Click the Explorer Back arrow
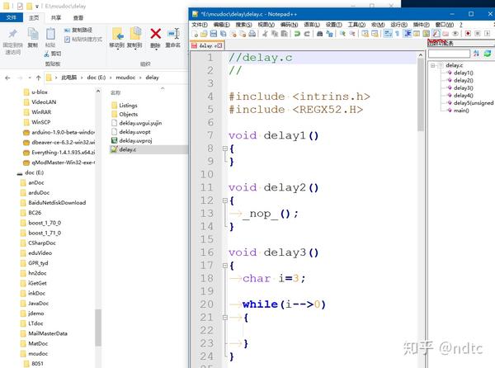The width and height of the screenshot is (495, 368). click(x=8, y=78)
